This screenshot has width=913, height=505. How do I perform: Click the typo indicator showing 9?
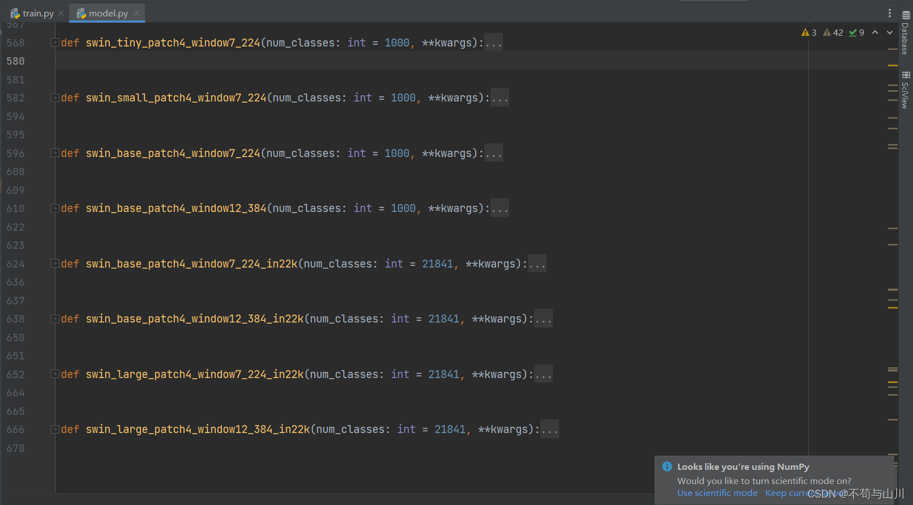(x=856, y=32)
